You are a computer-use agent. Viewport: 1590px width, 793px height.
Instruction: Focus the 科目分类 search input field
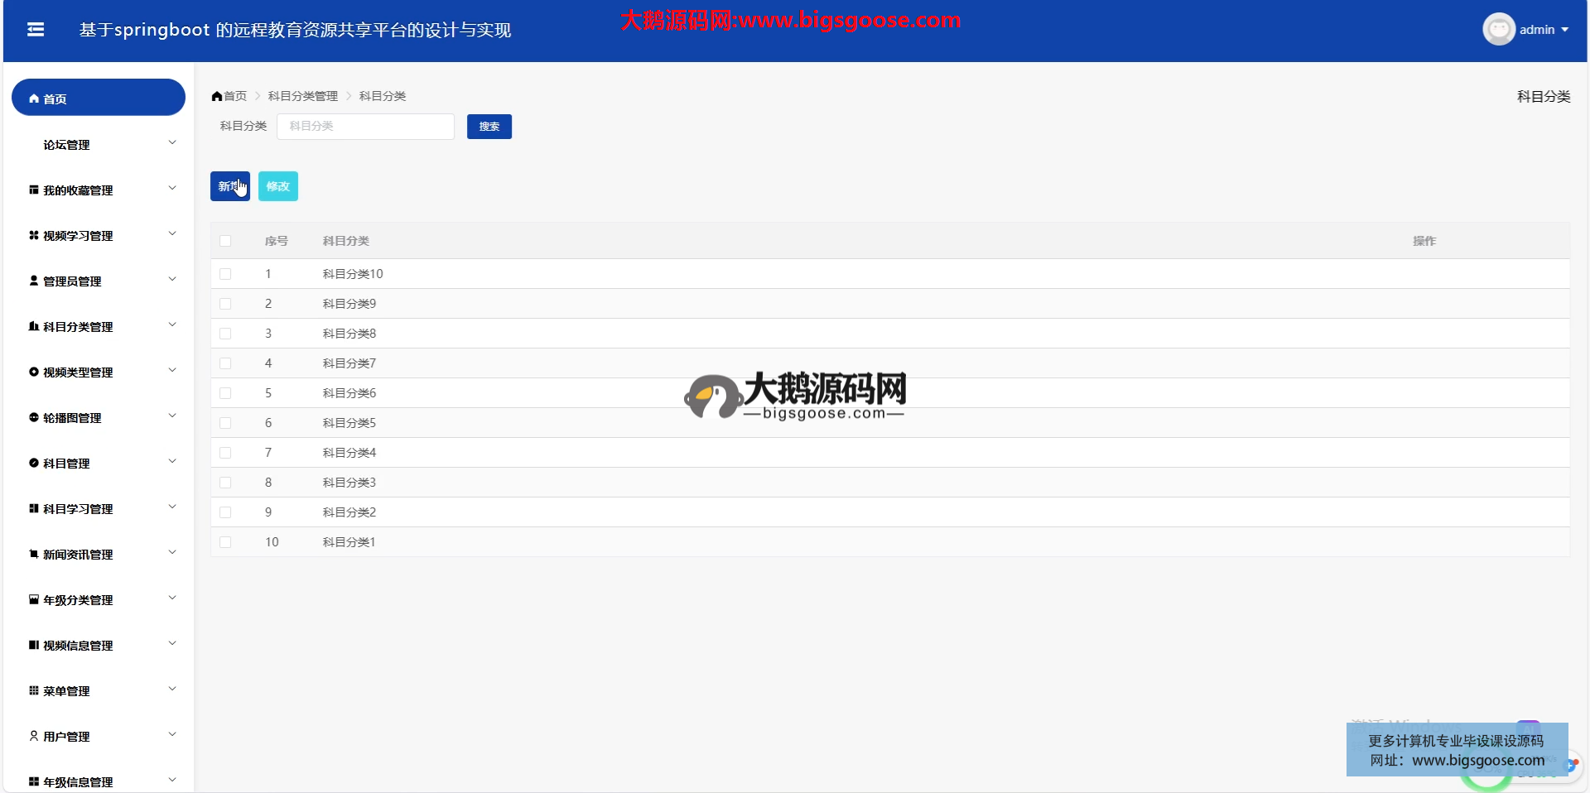point(365,127)
